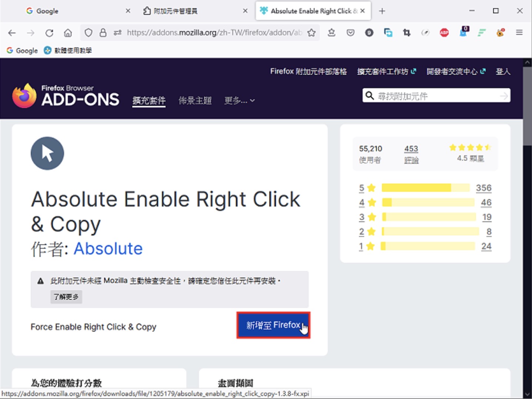Viewport: 532px width, 399px height.
Task: Open the 擴充套件 navigation item
Action: coord(149,100)
